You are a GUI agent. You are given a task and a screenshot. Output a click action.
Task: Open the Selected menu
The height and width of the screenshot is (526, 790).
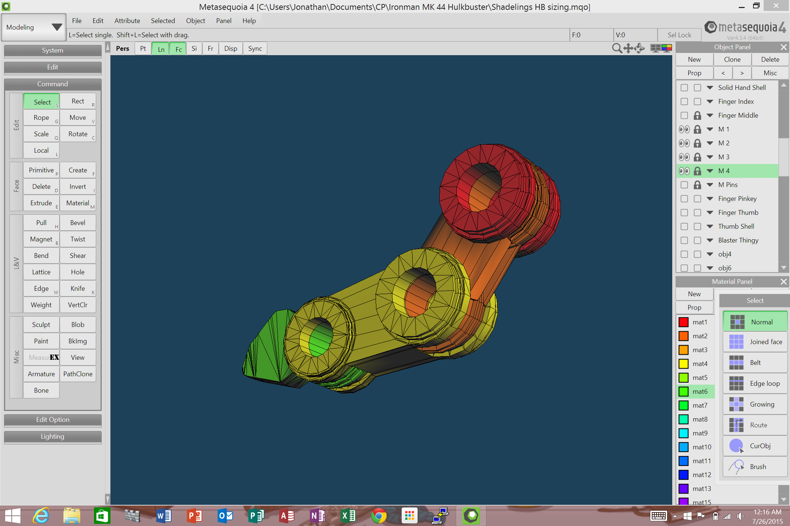click(x=163, y=21)
